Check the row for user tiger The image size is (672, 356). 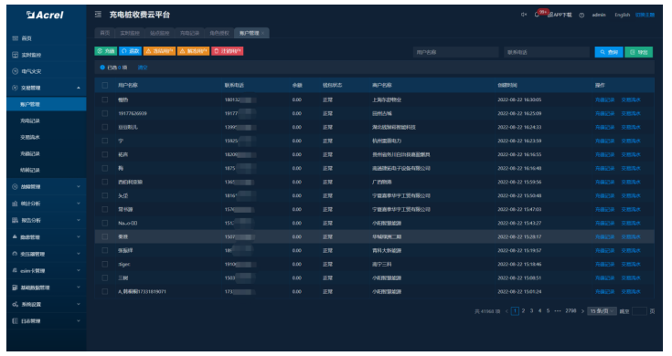(x=104, y=264)
